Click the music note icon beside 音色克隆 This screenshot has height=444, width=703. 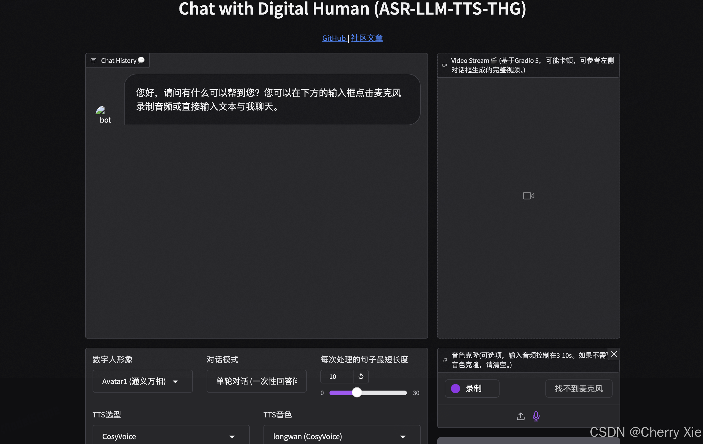445,360
